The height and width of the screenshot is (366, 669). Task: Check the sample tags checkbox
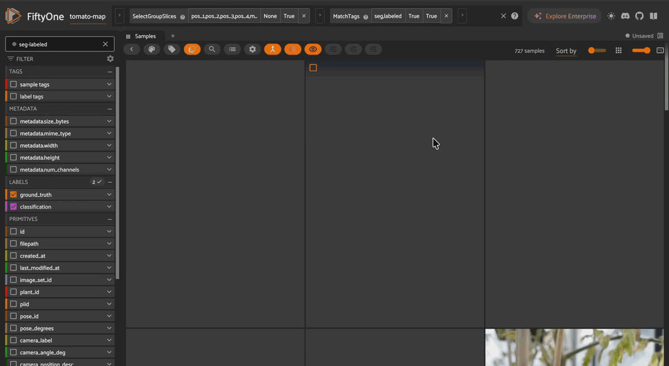point(13,85)
